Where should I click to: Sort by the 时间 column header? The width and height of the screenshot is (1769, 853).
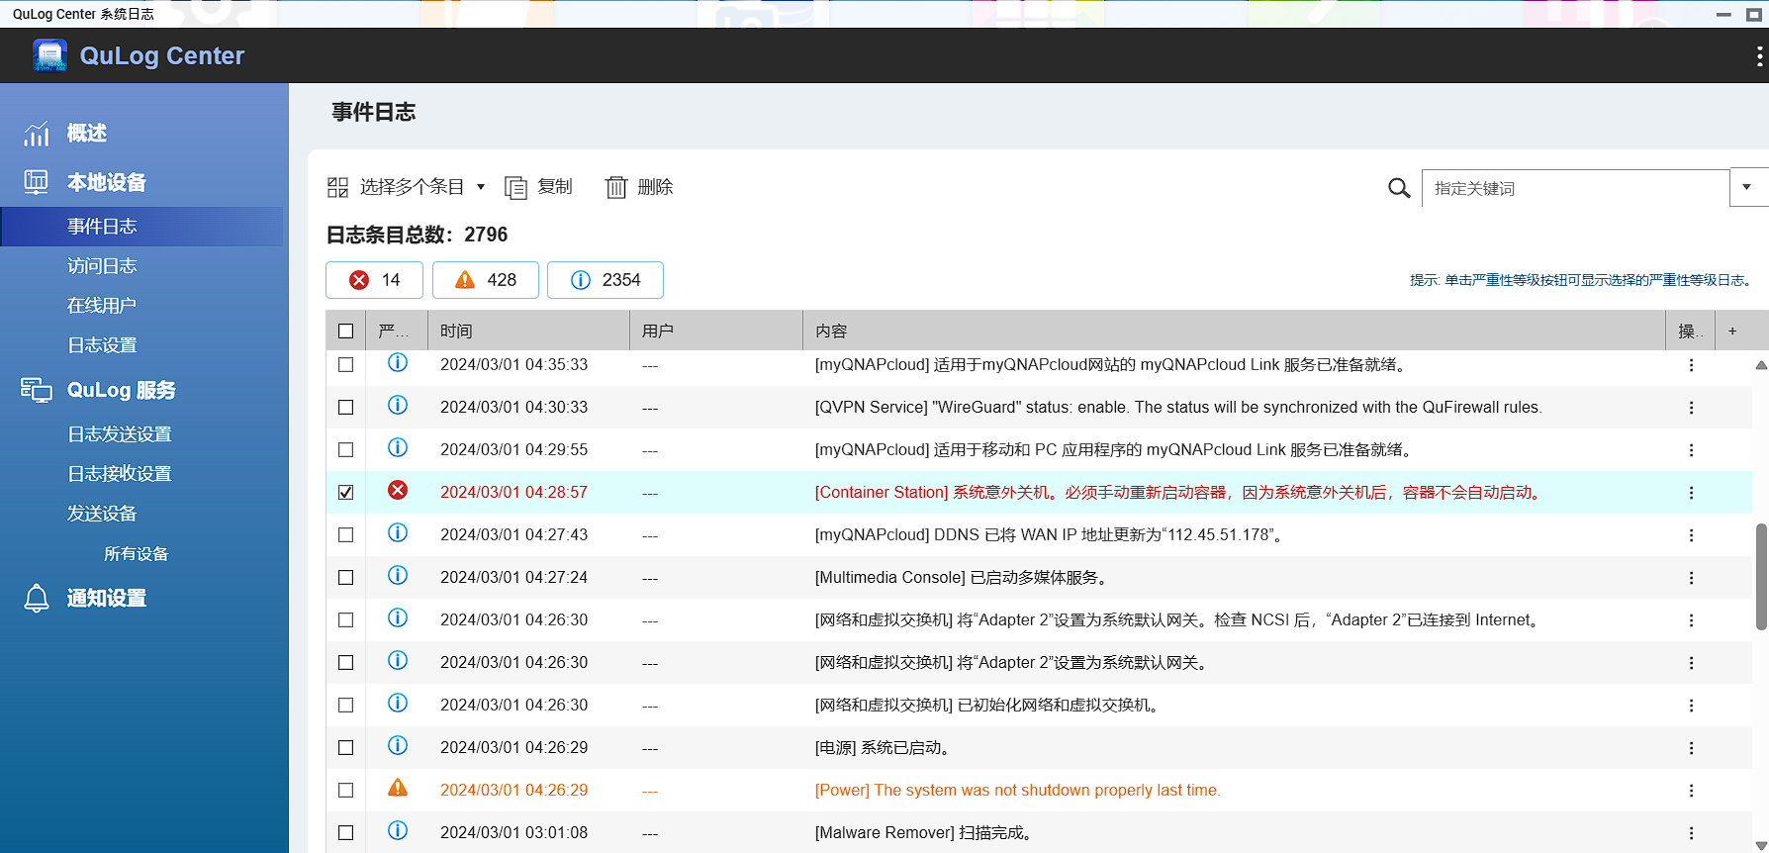[528, 331]
